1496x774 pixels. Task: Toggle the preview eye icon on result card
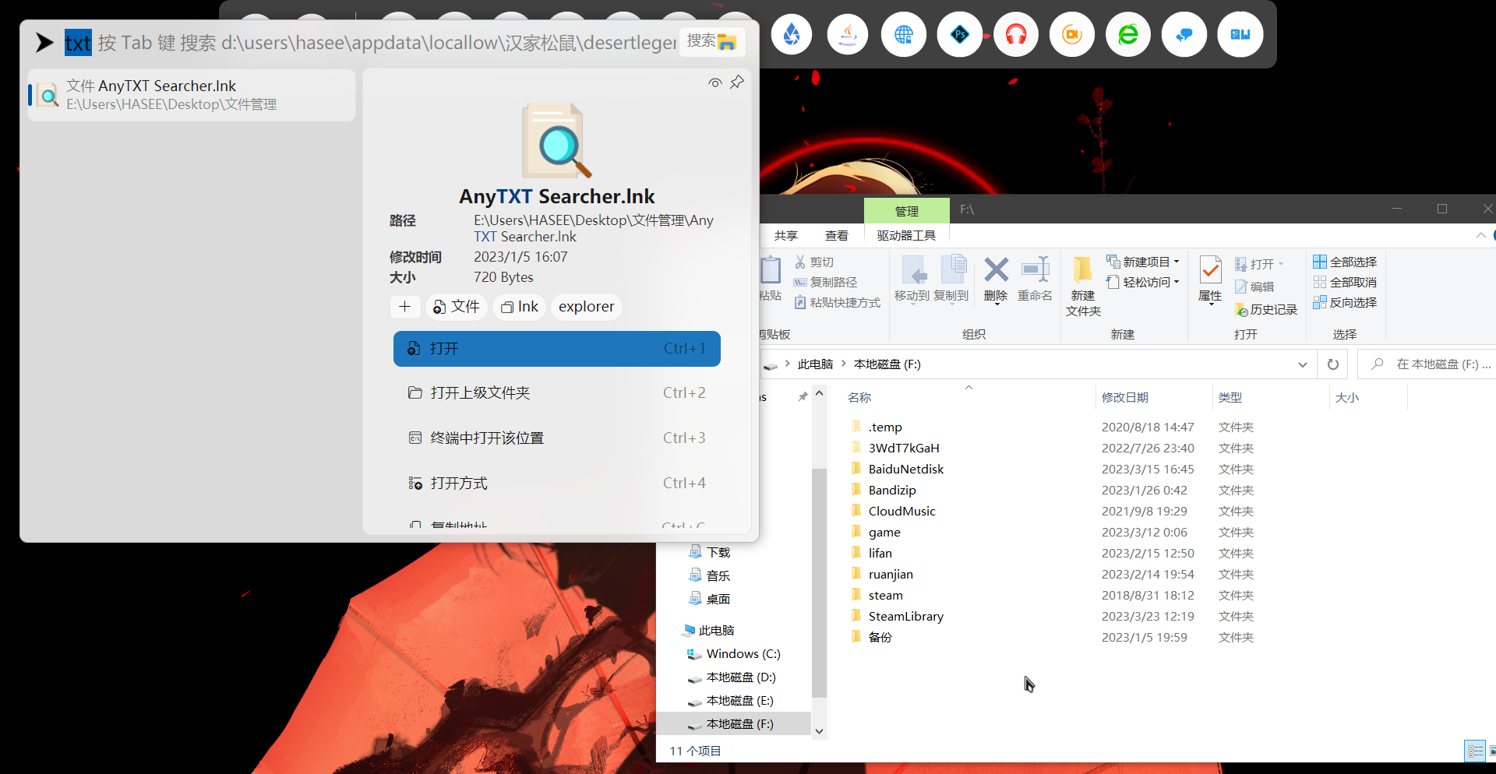click(714, 83)
